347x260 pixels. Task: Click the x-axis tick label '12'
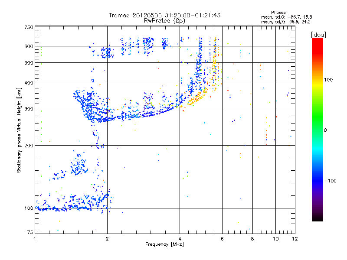tap(295, 239)
